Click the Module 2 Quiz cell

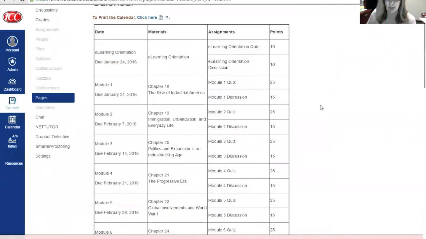[x=238, y=112]
